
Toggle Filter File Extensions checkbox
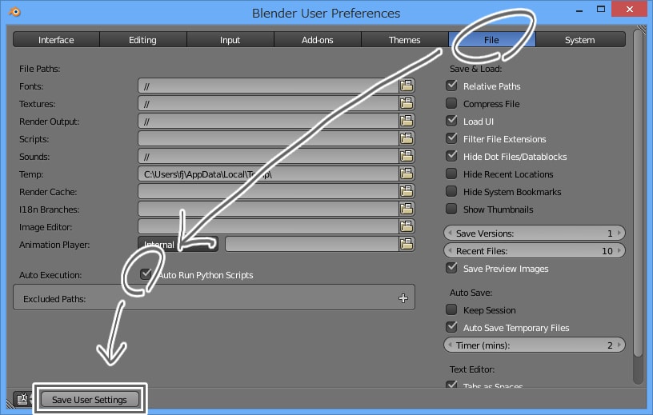tap(451, 138)
